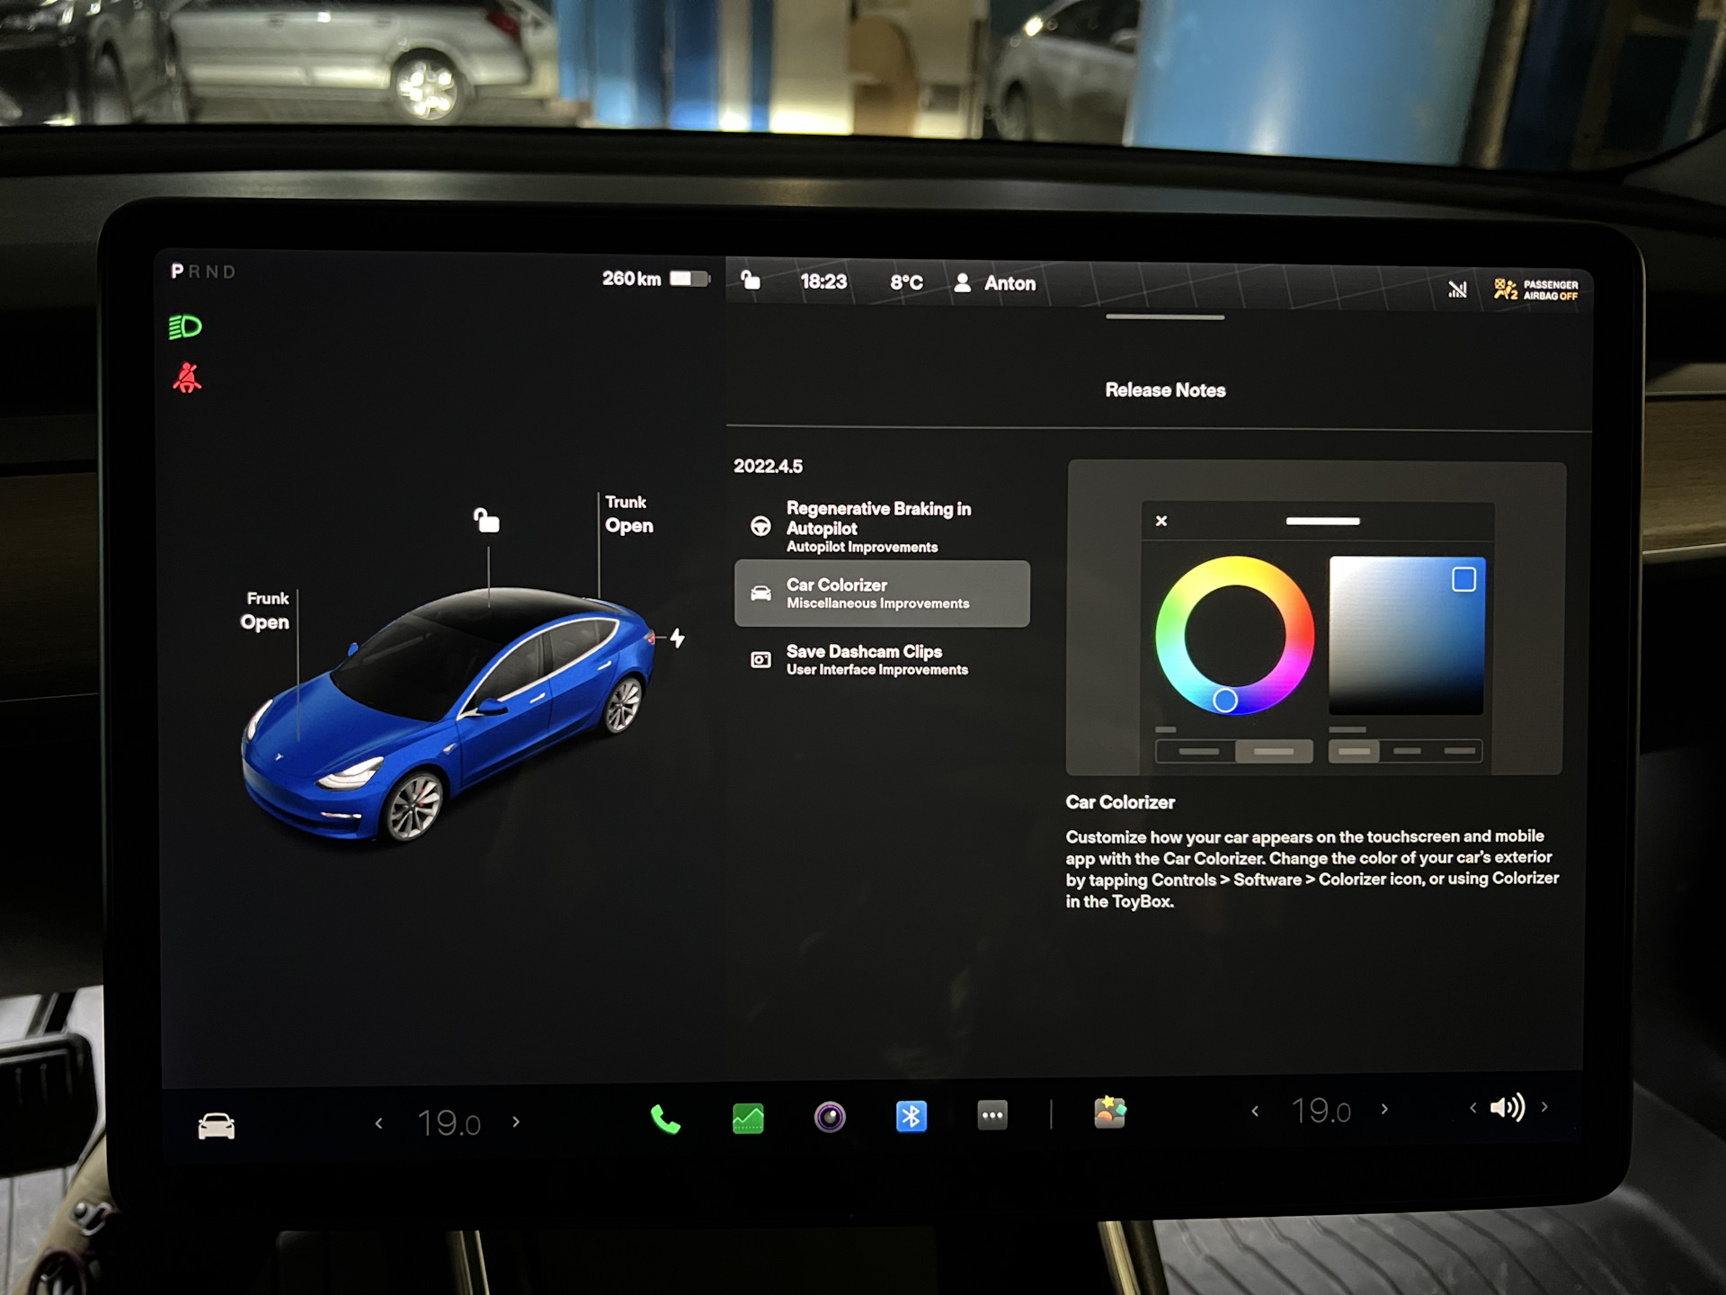This screenshot has height=1295, width=1726.
Task: Select the Car Colorizer release note
Action: coord(883,594)
